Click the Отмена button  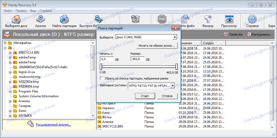click(x=167, y=96)
